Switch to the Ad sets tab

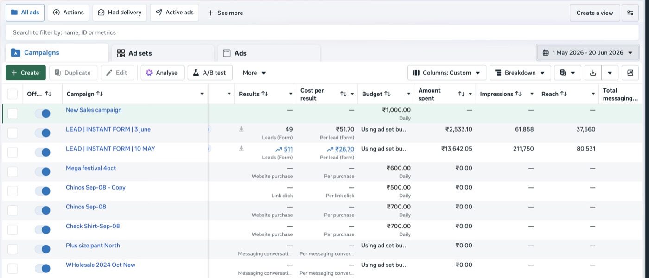point(162,53)
